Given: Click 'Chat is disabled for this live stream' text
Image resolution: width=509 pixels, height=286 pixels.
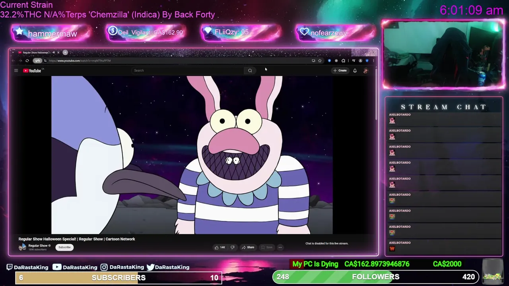Looking at the screenshot, I should [327, 243].
